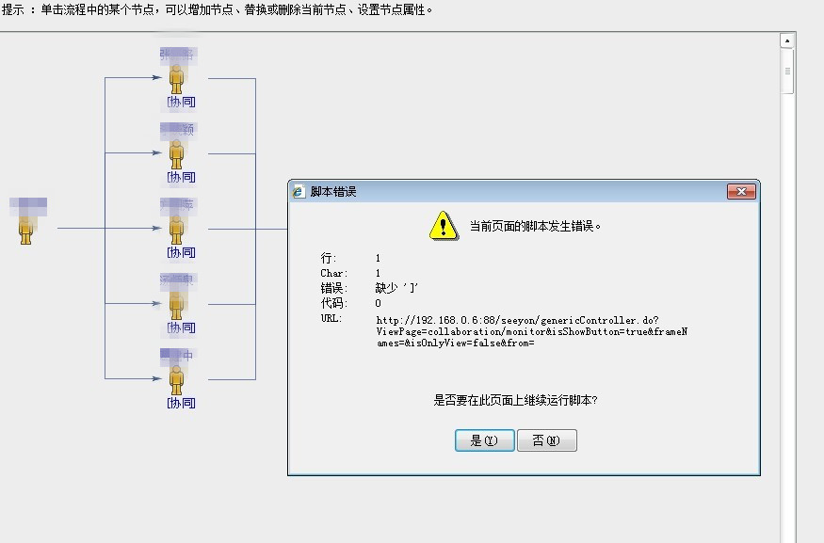Image resolution: width=824 pixels, height=543 pixels.
Task: Select the [协同] label under the bottom node
Action: point(181,403)
